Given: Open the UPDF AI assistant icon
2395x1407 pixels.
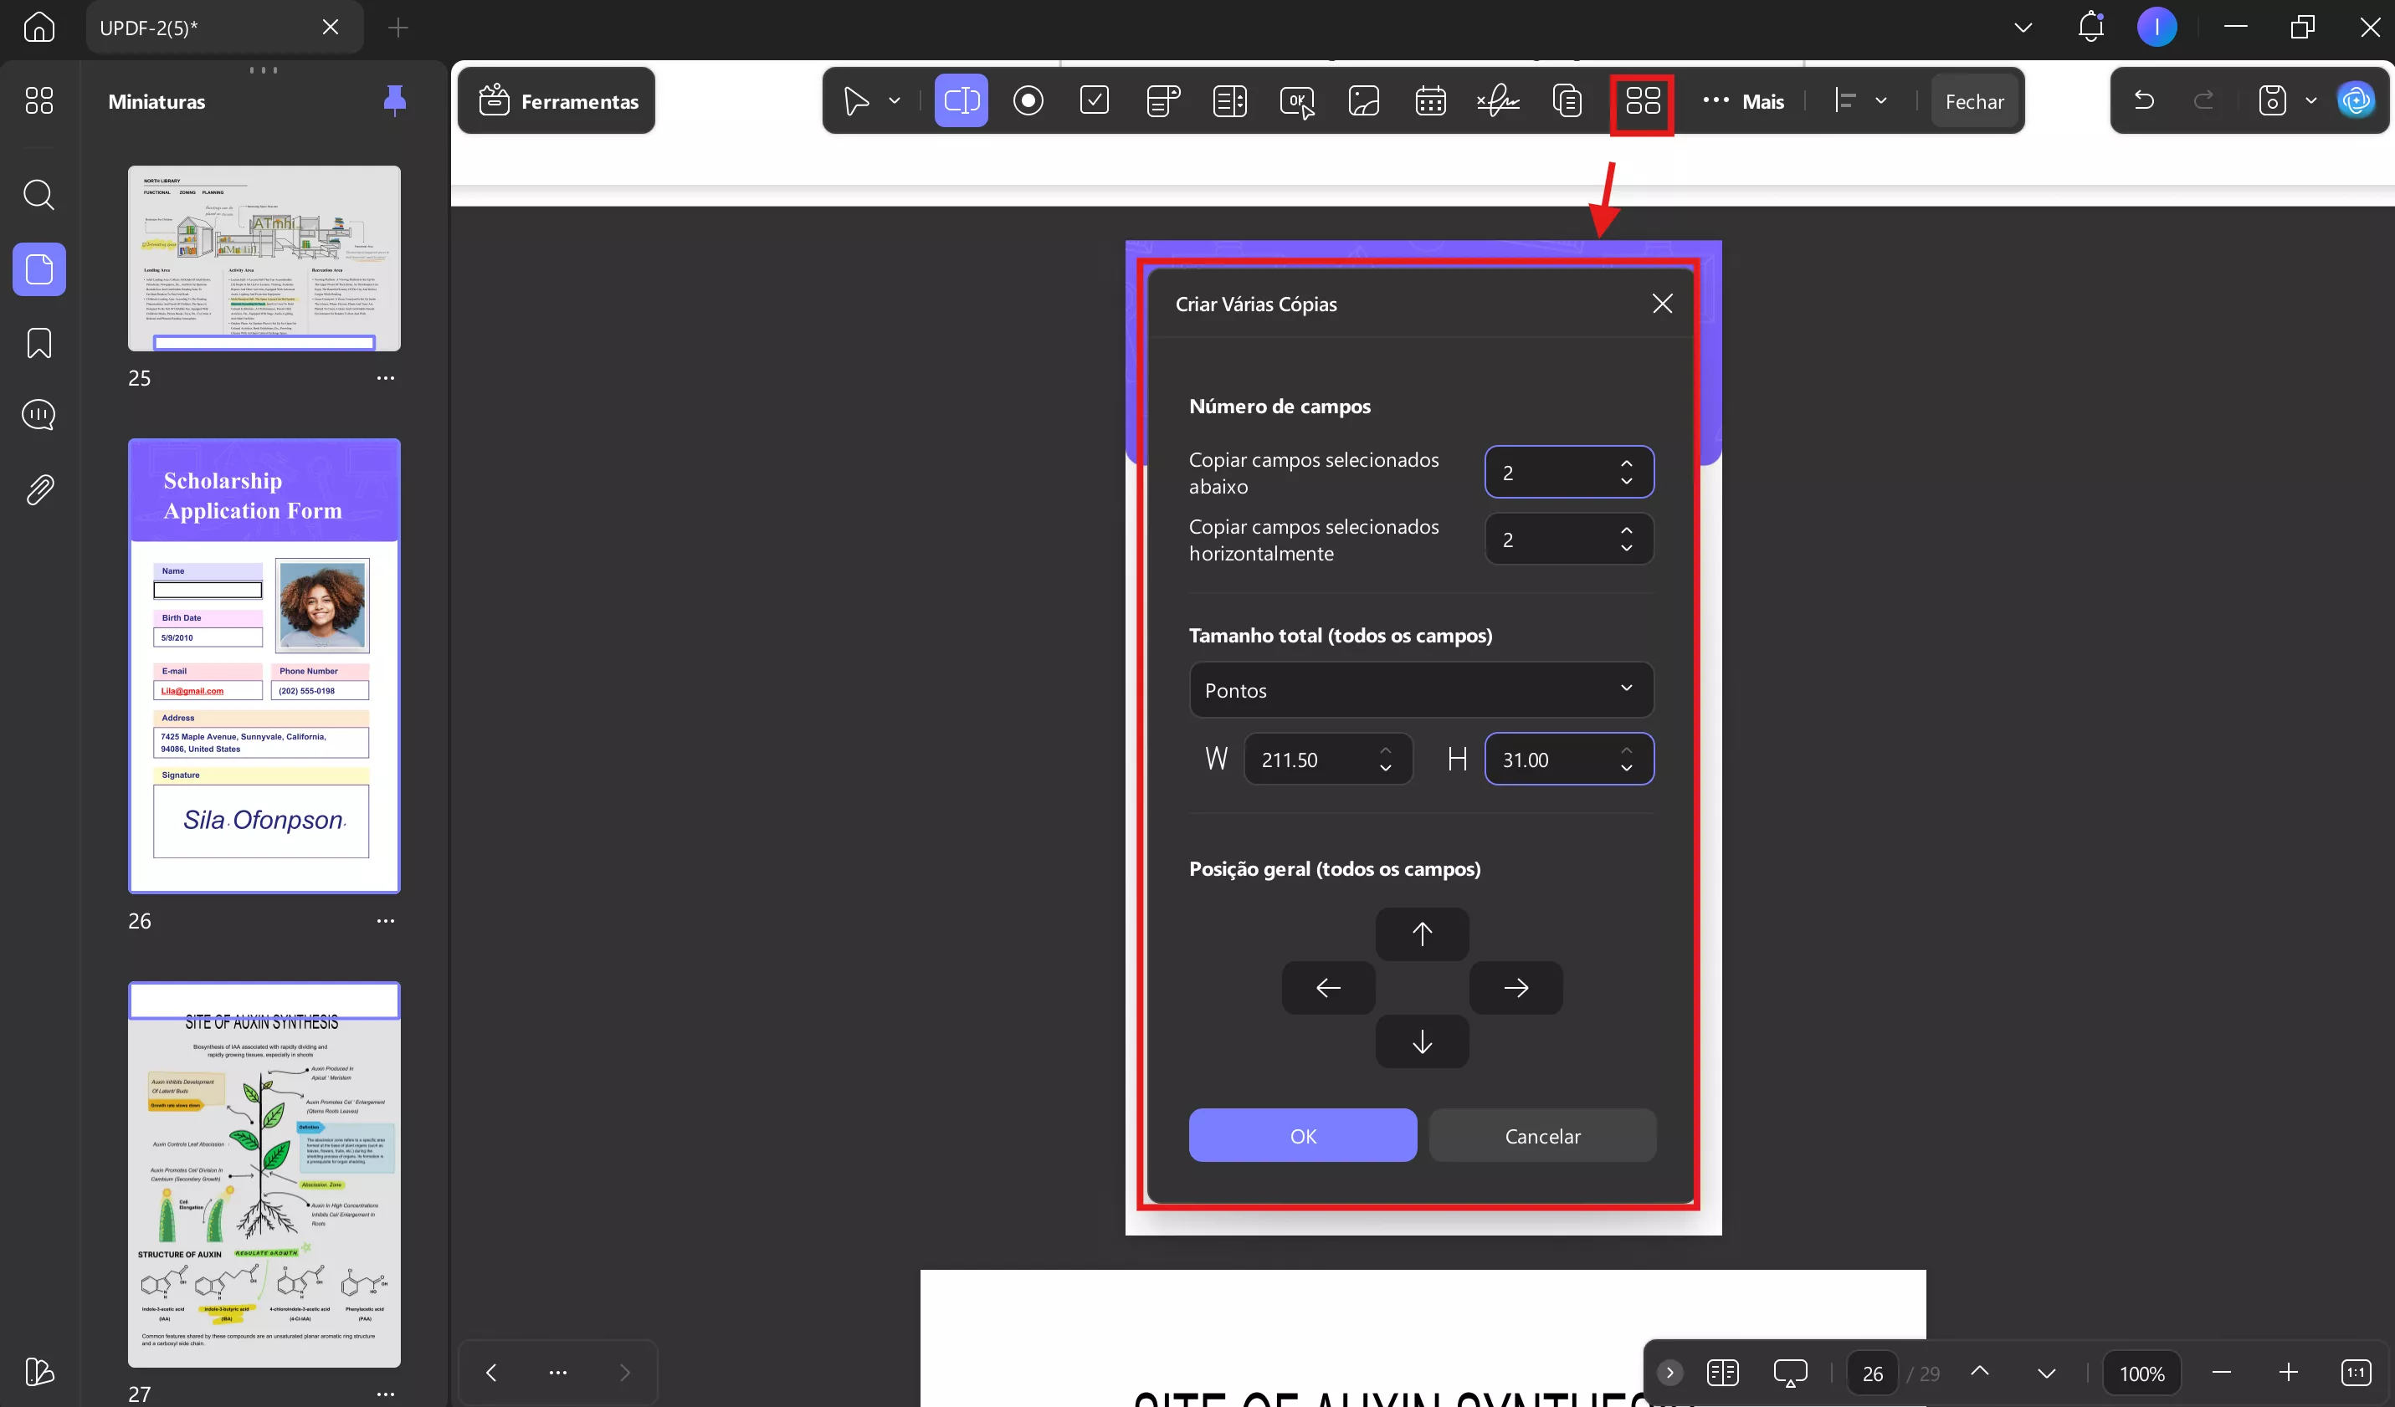Looking at the screenshot, I should coord(2356,100).
